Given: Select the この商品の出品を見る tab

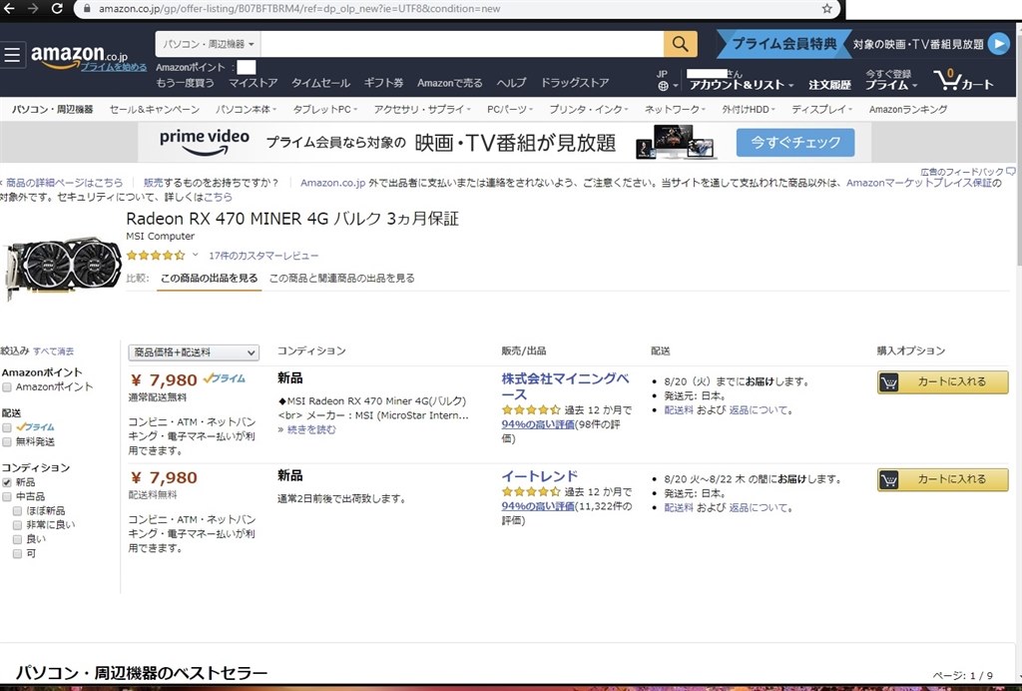Looking at the screenshot, I should pos(210,279).
